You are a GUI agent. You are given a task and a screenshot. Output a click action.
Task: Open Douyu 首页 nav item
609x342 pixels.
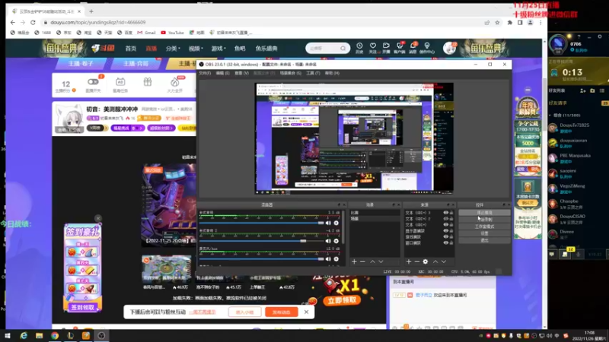130,49
